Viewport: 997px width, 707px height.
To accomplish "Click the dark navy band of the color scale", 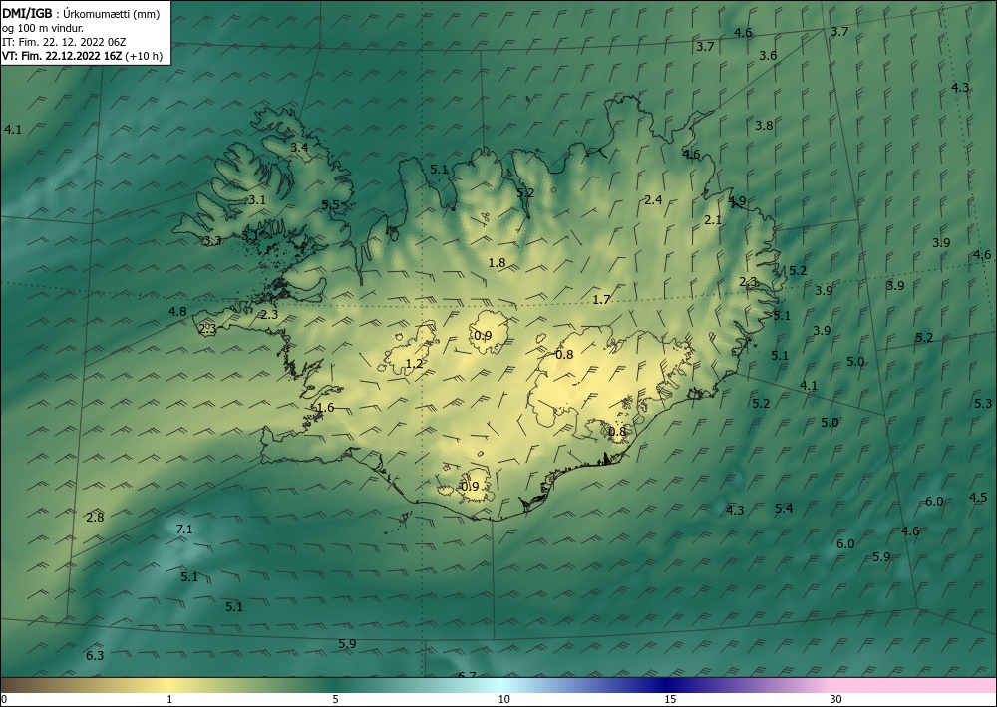I will point(664,685).
